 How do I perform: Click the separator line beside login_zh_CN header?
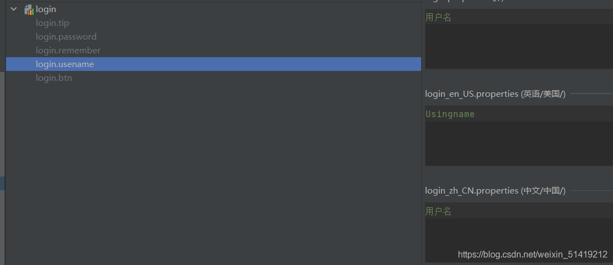click(591, 191)
